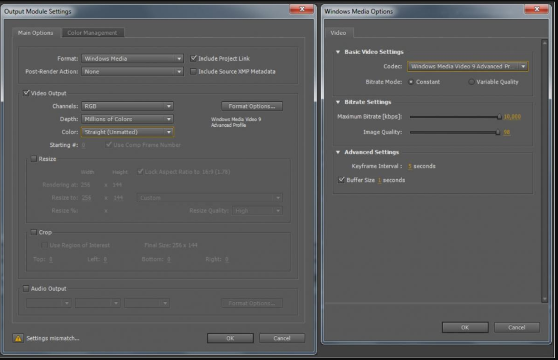
Task: Switch to the Color Management tab
Action: [x=92, y=33]
